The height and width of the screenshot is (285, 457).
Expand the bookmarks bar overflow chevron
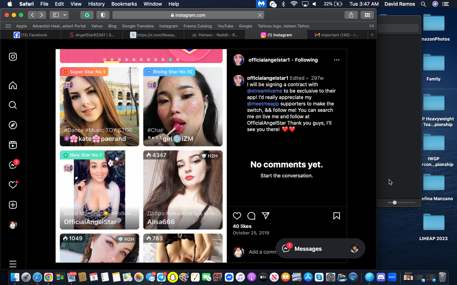(372, 26)
